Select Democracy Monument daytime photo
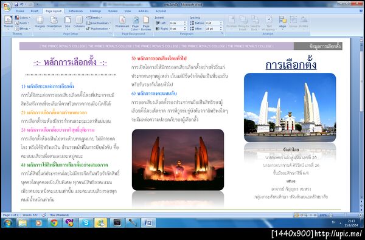 coord(290,108)
